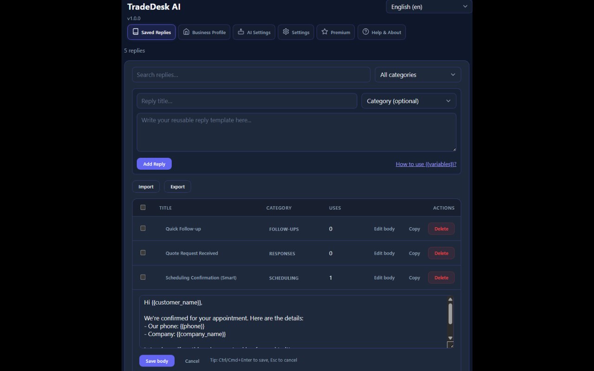Click the template textarea resize handle
The image size is (594, 371).
pos(454,149)
